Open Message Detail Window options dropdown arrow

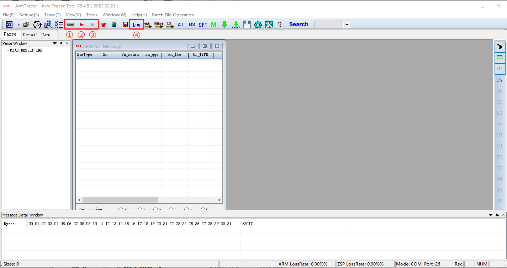[491, 215]
